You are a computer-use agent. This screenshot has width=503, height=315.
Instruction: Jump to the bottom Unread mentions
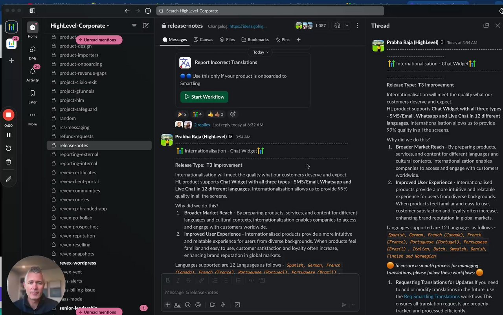[99, 312]
